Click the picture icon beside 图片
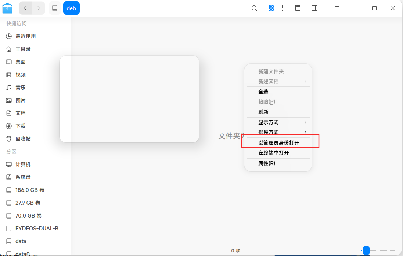The width and height of the screenshot is (403, 256). [x=9, y=100]
